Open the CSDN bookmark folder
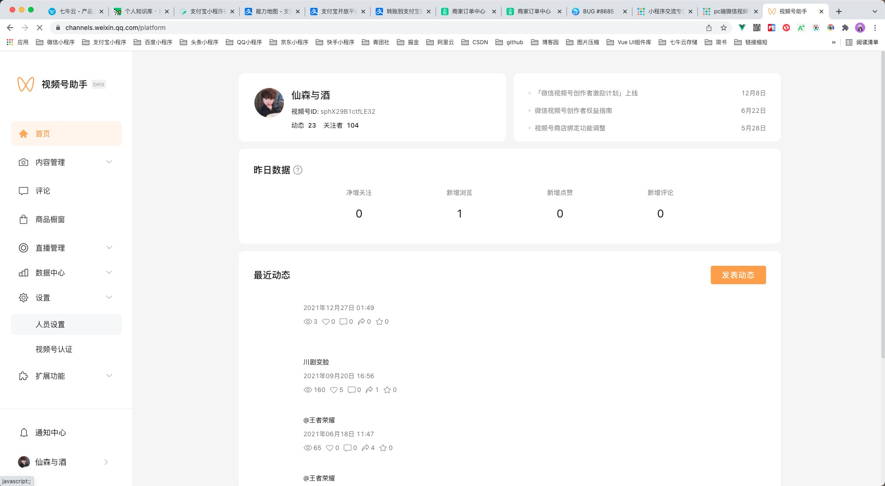 (475, 42)
